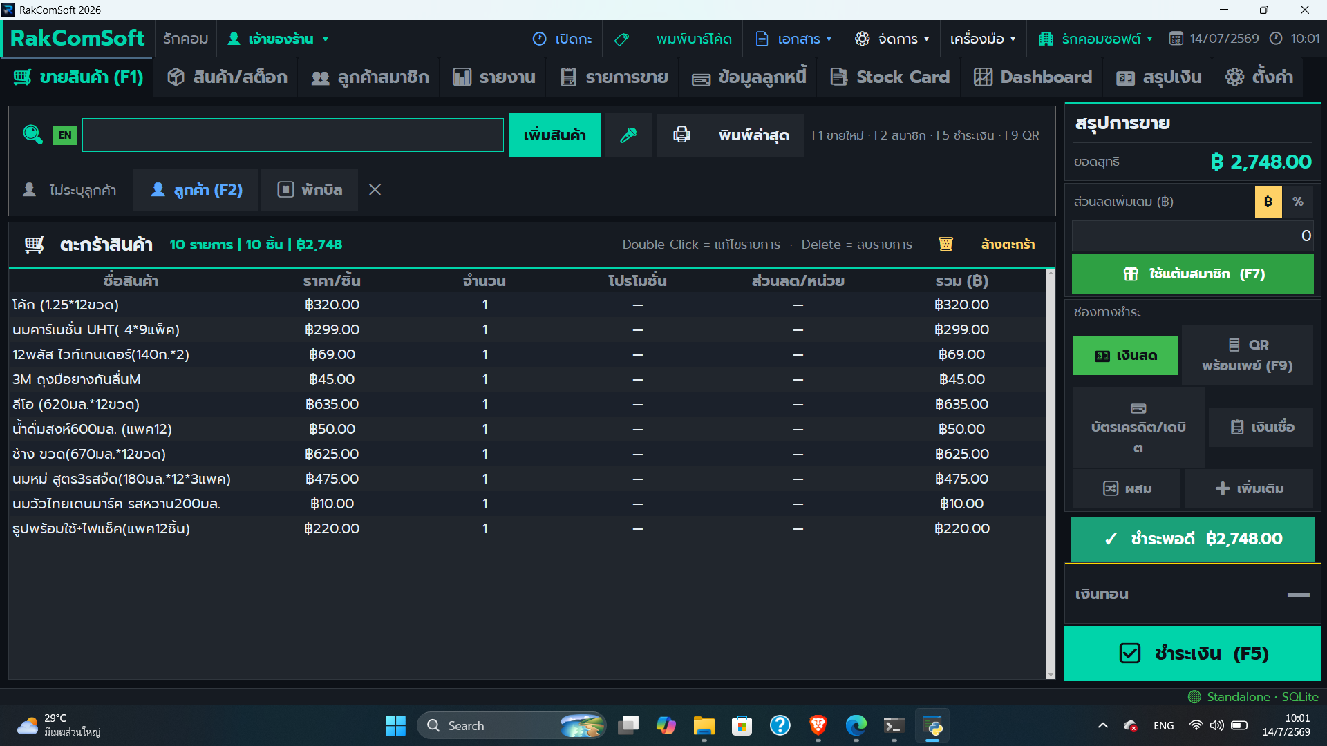The height and width of the screenshot is (746, 1327).
Task: Click the ชำระเงิน (F5) pay button
Action: [x=1192, y=653]
